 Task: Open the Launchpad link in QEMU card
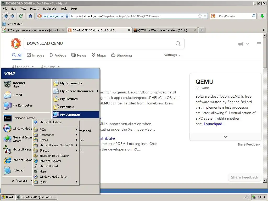[x=213, y=124]
